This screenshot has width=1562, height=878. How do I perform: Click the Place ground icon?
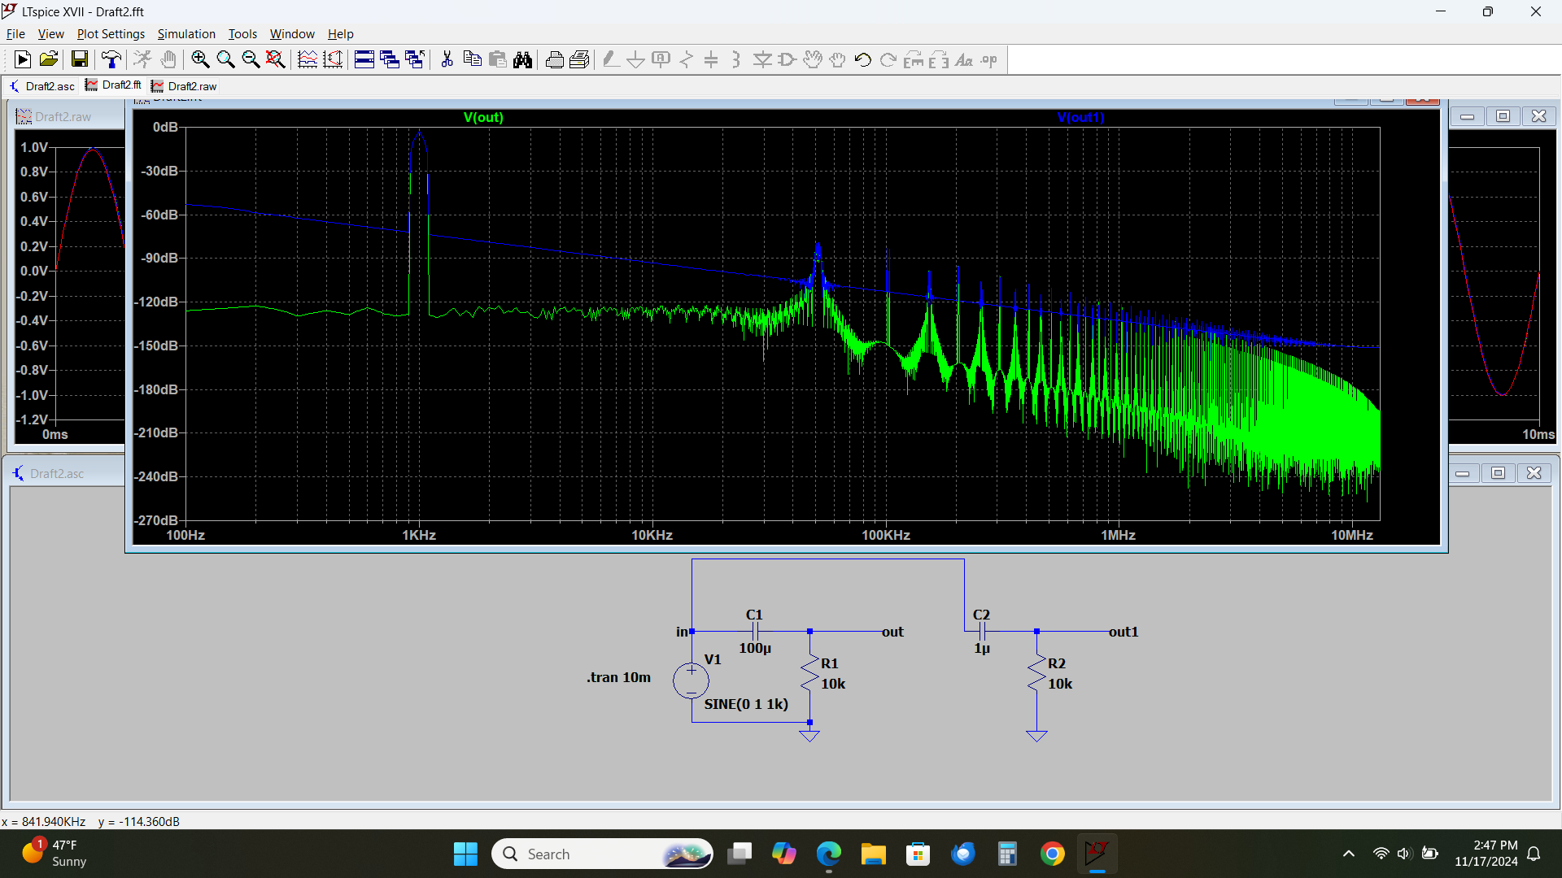coord(636,59)
